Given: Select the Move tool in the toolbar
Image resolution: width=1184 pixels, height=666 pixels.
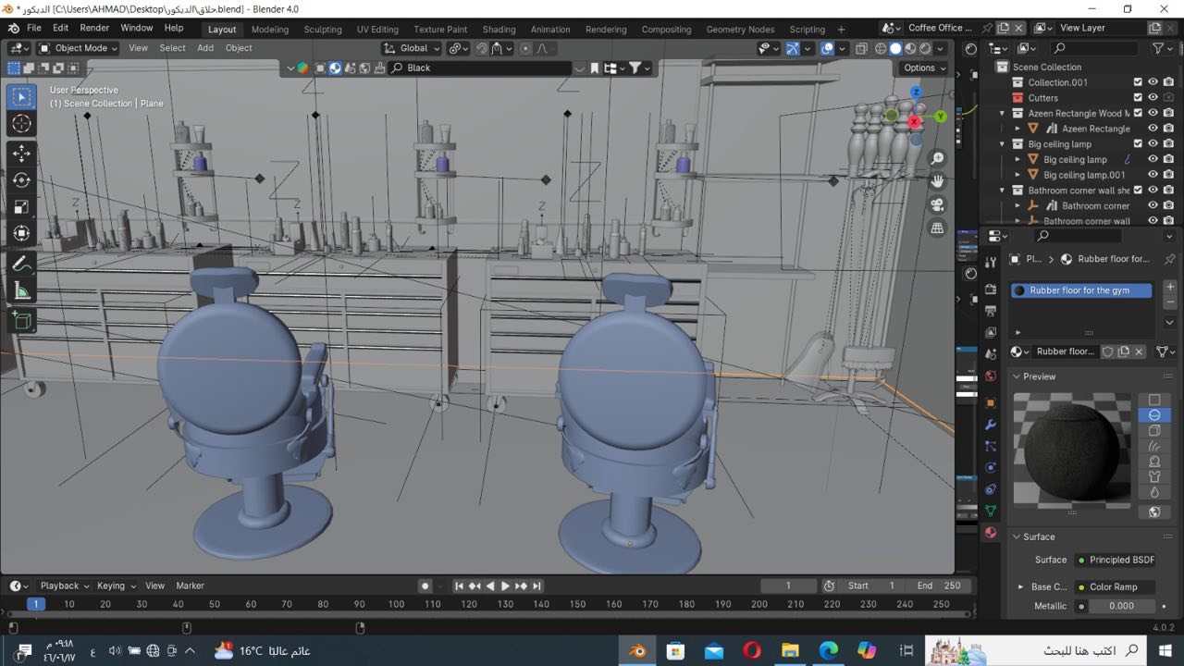Looking at the screenshot, I should [21, 153].
